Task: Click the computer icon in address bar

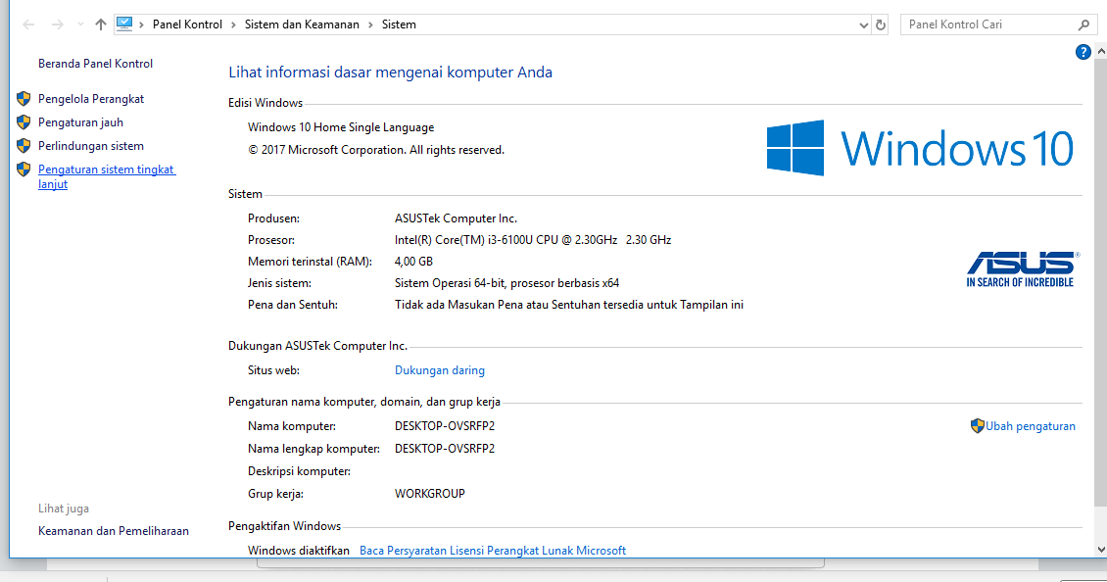Action: (124, 24)
